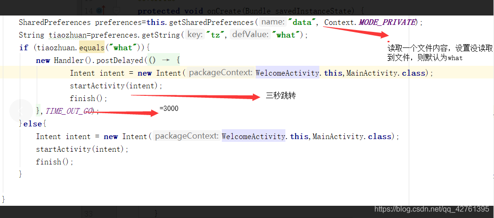The height and width of the screenshot is (218, 494).
Task: Click the "defValue:" parameter hint
Action: [250, 35]
